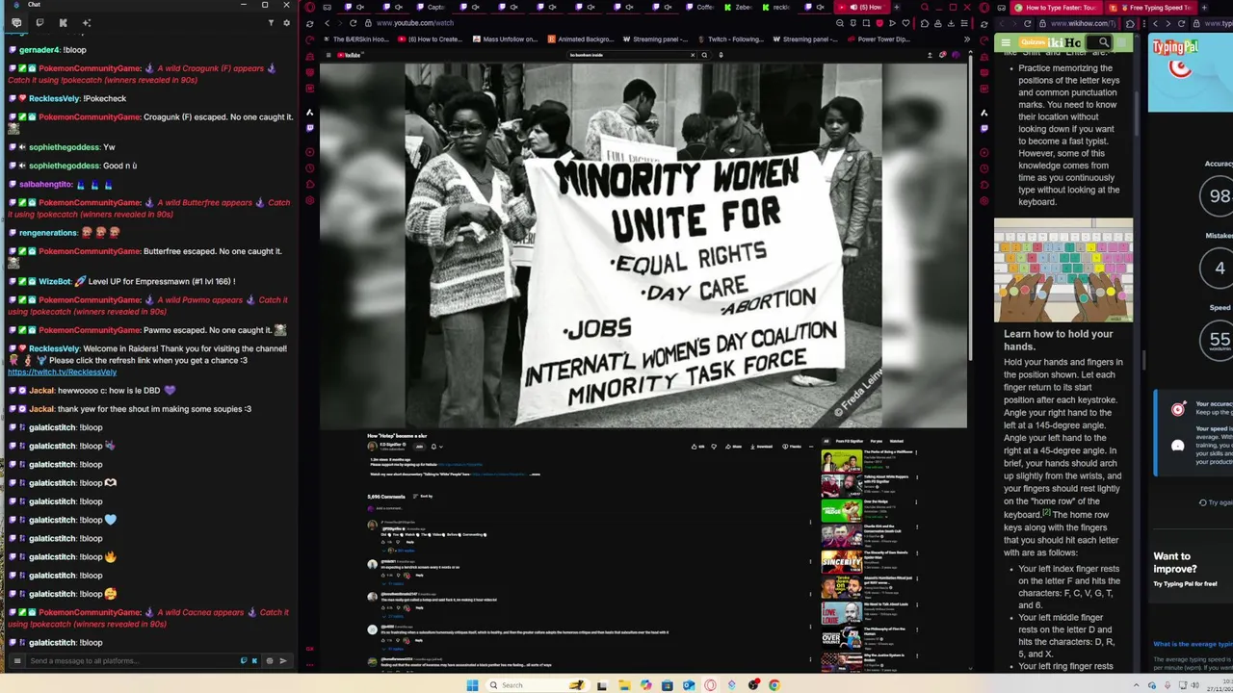Open 'The BÆRSkin Hoo...' bookmark

click(x=354, y=39)
